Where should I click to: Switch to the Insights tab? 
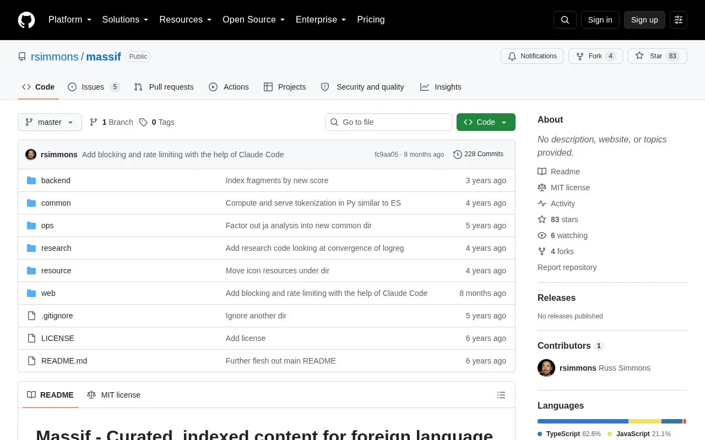click(441, 87)
